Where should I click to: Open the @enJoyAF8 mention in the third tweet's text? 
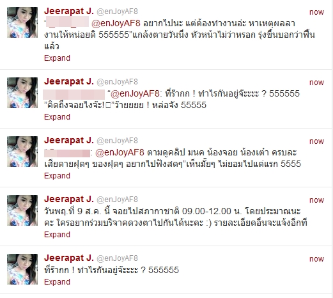tap(120, 153)
